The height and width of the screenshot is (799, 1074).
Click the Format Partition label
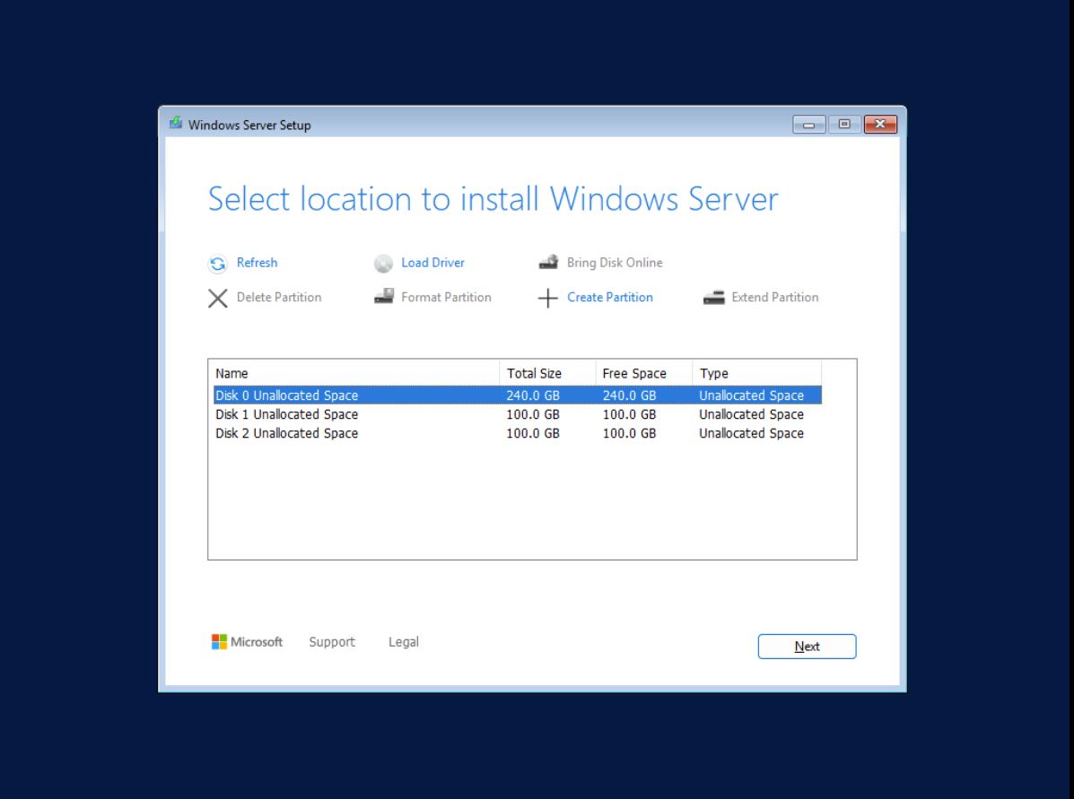click(446, 297)
